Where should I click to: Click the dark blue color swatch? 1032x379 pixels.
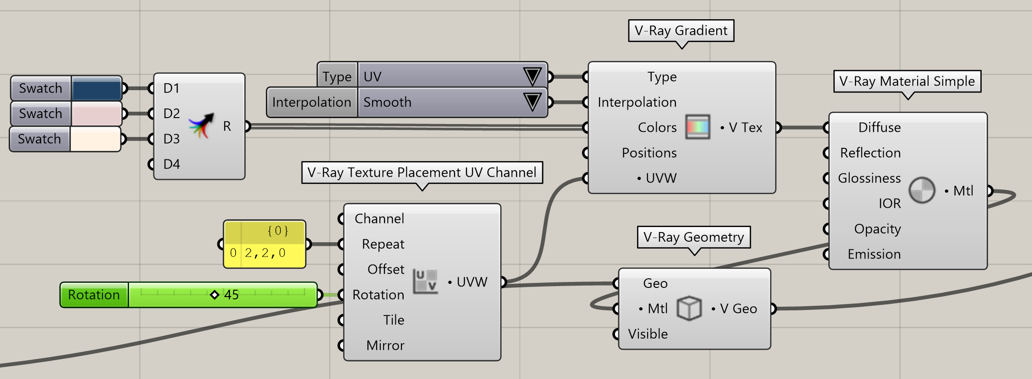coord(96,88)
